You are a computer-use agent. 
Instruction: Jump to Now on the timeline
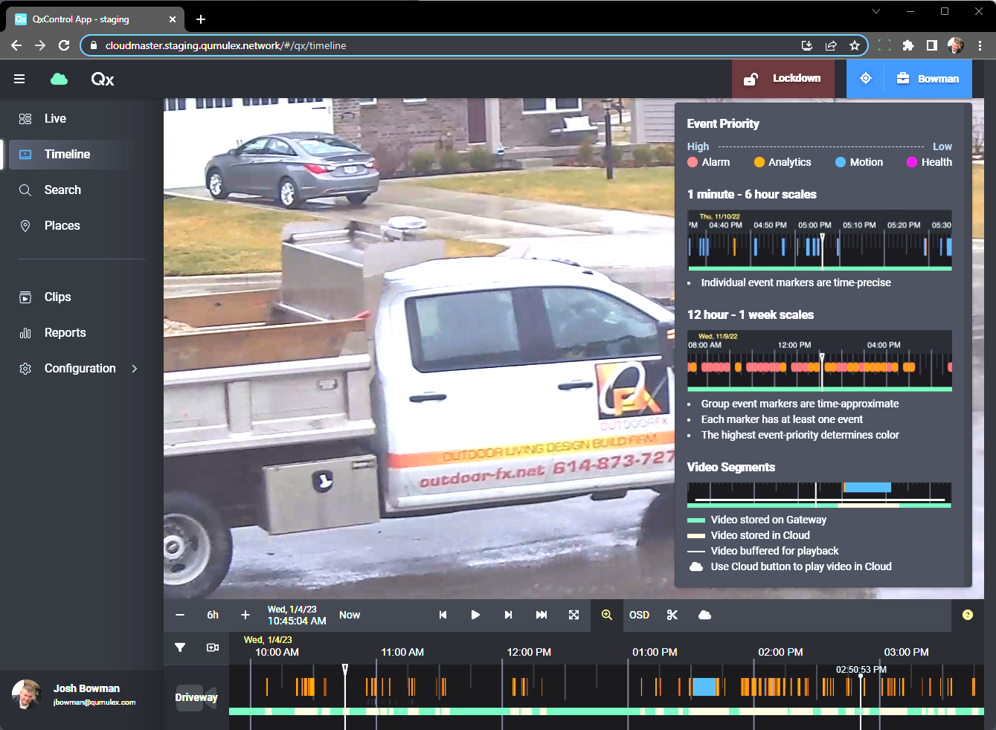[x=350, y=616]
